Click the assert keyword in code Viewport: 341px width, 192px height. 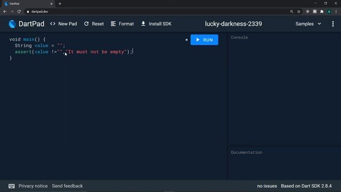point(23,52)
